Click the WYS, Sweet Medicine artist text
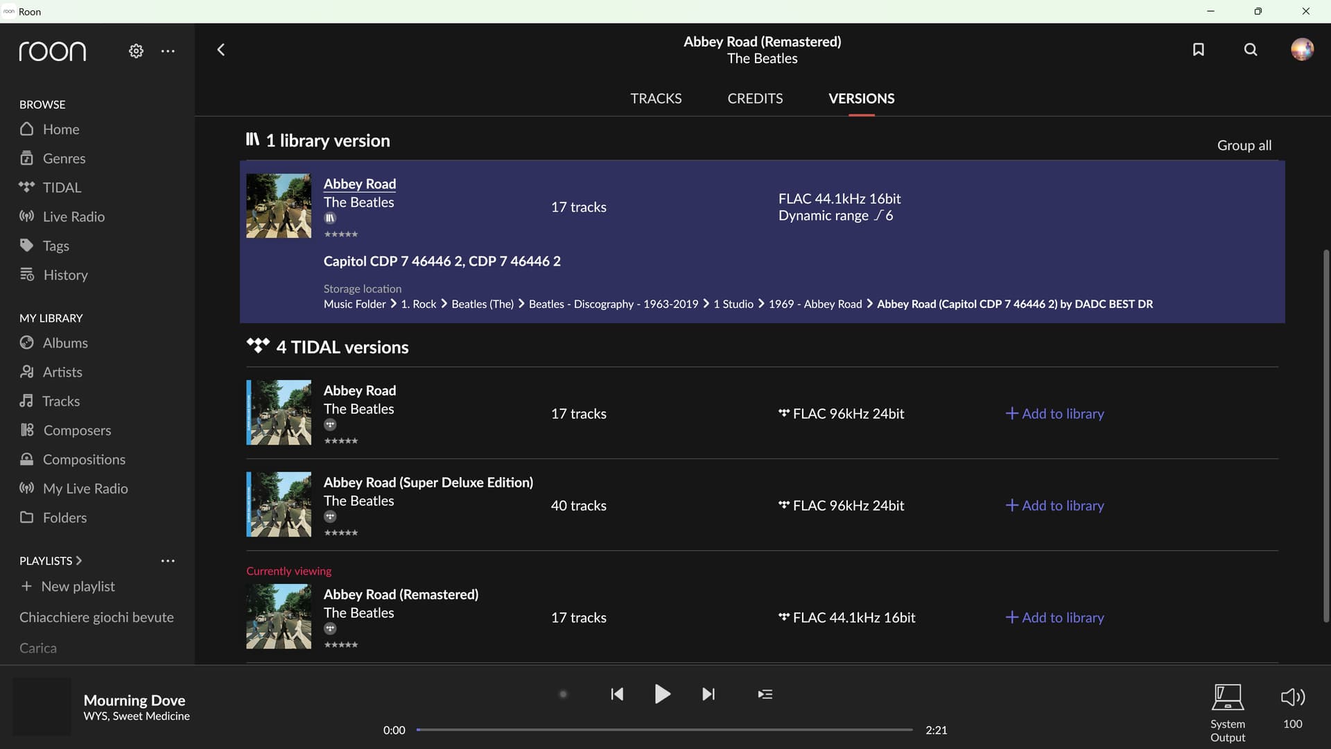This screenshot has height=749, width=1331. (137, 716)
